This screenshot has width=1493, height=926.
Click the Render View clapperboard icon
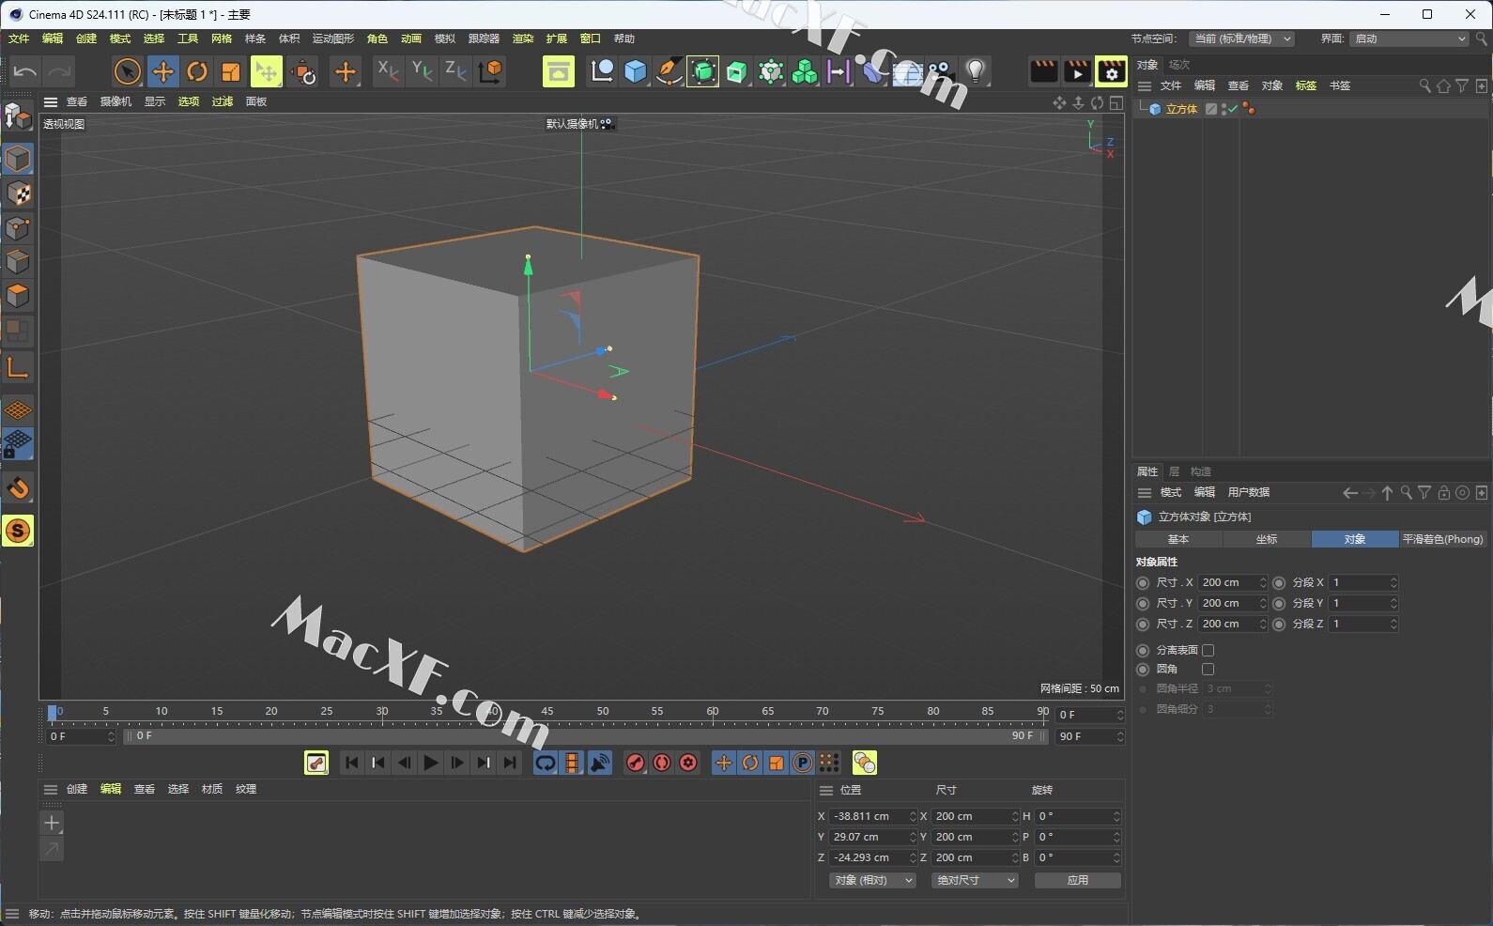click(1043, 71)
